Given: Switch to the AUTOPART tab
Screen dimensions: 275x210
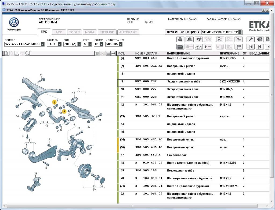Looking at the screenshot, I should coord(128,32).
